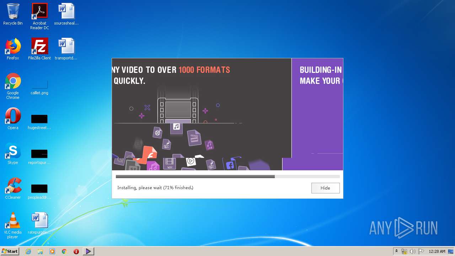The height and width of the screenshot is (256, 455).
Task: Open the transportd Word document
Action: [66, 49]
